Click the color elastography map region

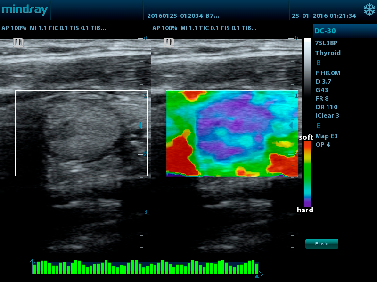232,133
